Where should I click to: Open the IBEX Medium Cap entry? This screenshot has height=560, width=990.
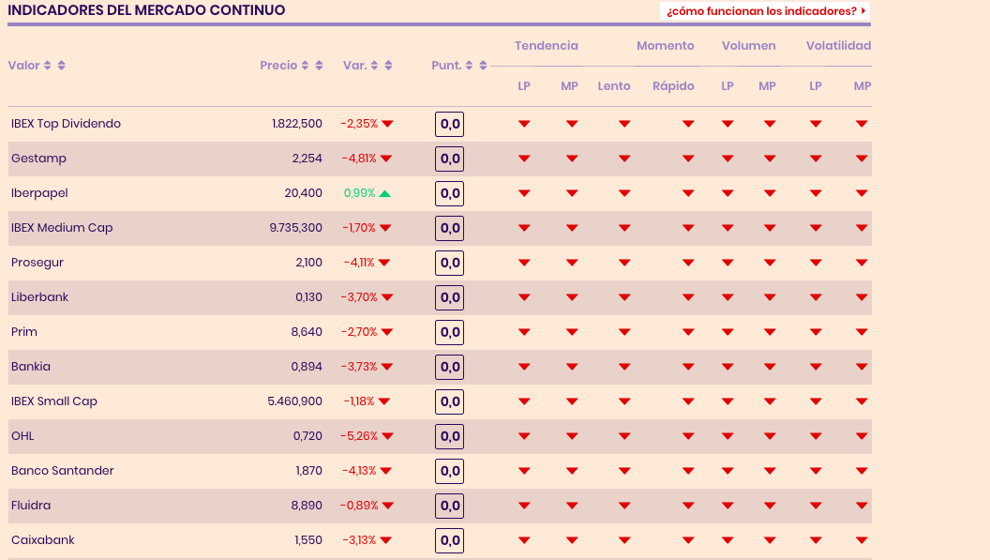pyautogui.click(x=62, y=228)
